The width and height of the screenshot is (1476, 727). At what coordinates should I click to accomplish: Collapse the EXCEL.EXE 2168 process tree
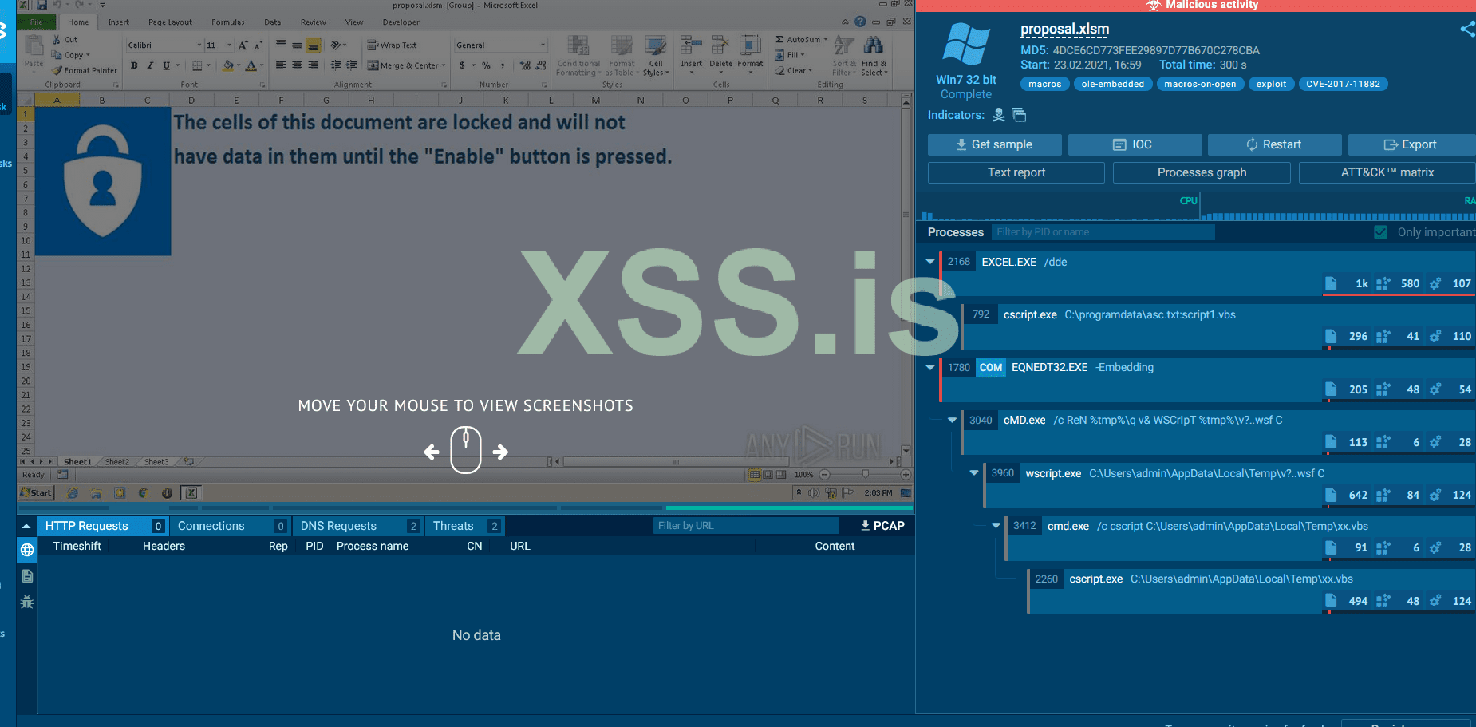[x=930, y=261]
